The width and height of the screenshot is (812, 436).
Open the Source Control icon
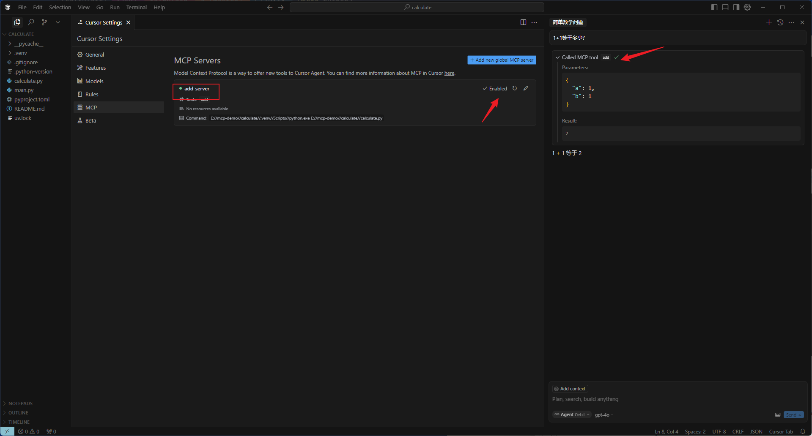click(x=44, y=22)
